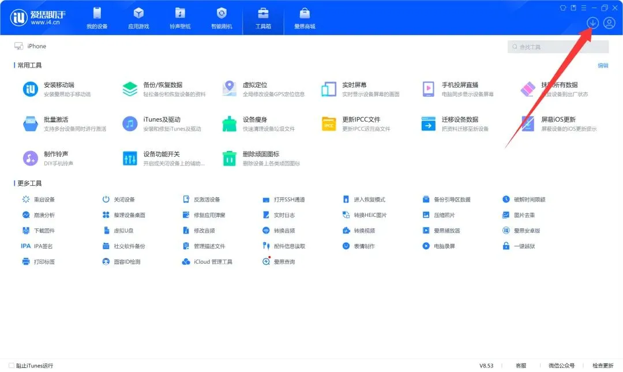Open the 修复应用弹窗 tool
Viewport: 623px width, 372px height.
[x=204, y=215]
